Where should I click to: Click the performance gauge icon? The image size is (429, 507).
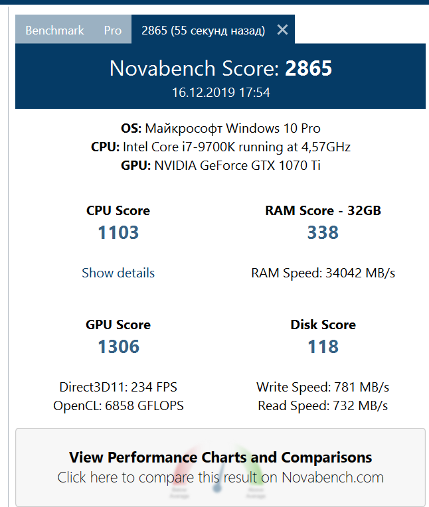(217, 472)
